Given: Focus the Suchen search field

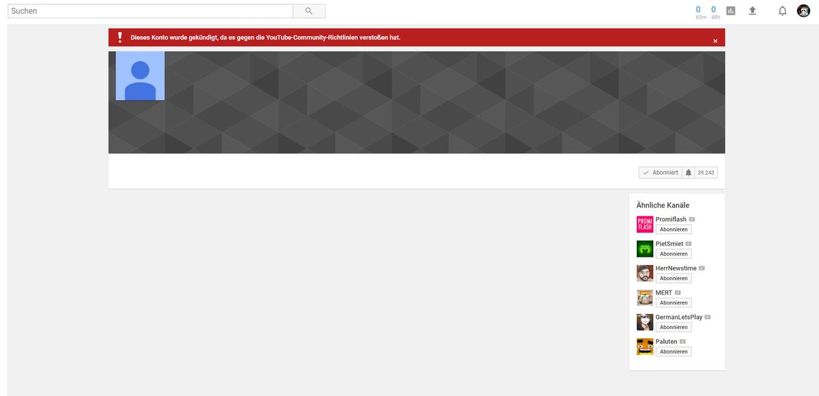Looking at the screenshot, I should point(150,11).
